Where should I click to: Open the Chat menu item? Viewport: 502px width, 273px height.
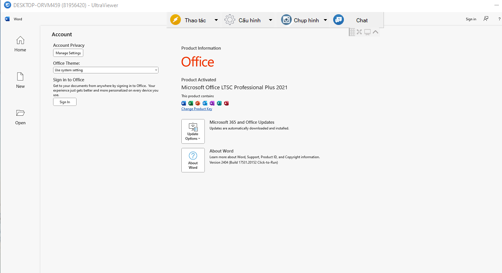click(362, 20)
